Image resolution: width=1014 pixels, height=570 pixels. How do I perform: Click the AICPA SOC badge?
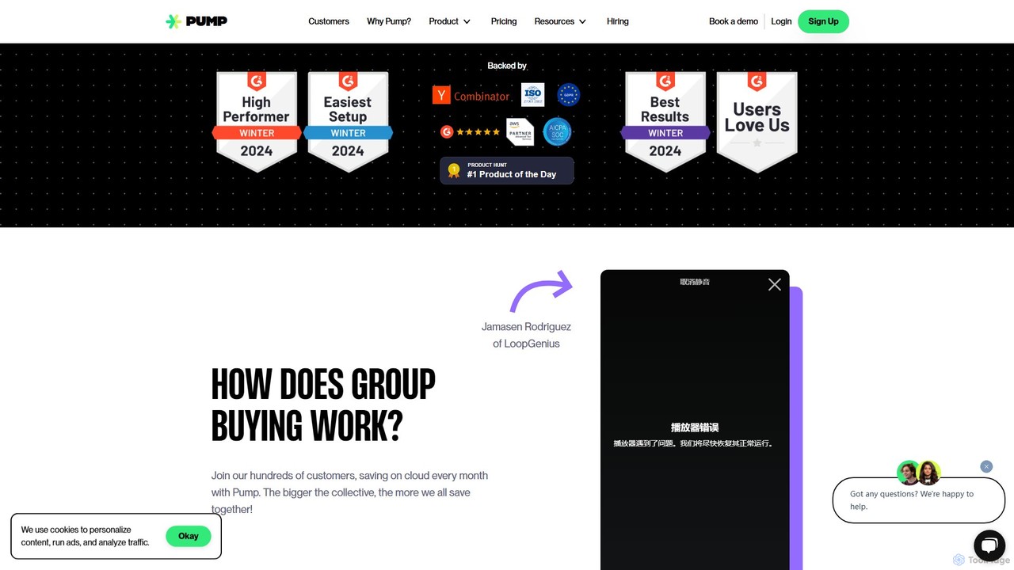coord(557,131)
